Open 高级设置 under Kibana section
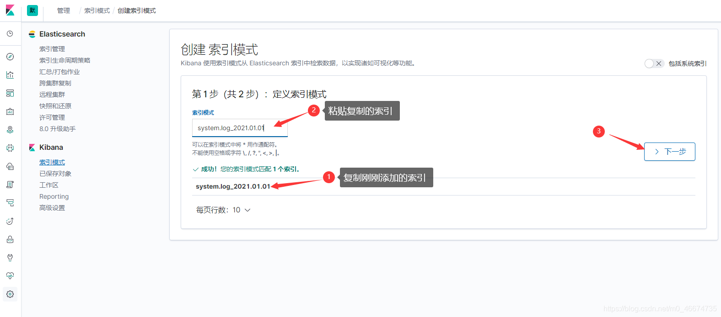The width and height of the screenshot is (721, 317). point(52,208)
